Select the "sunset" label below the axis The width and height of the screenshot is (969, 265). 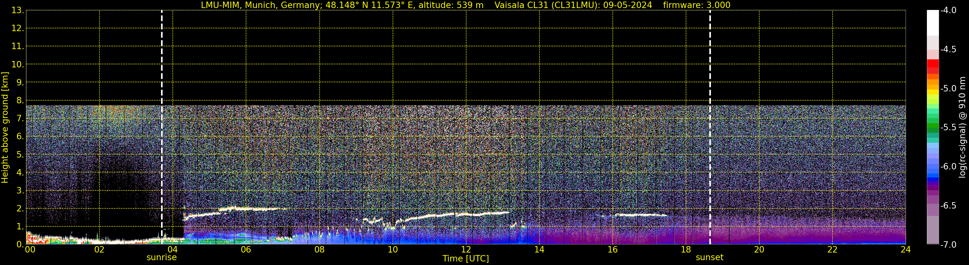[709, 258]
